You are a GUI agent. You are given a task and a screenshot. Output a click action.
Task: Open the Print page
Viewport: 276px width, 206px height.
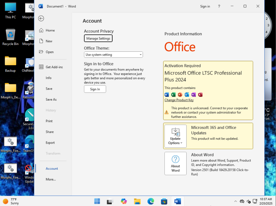(x=49, y=121)
